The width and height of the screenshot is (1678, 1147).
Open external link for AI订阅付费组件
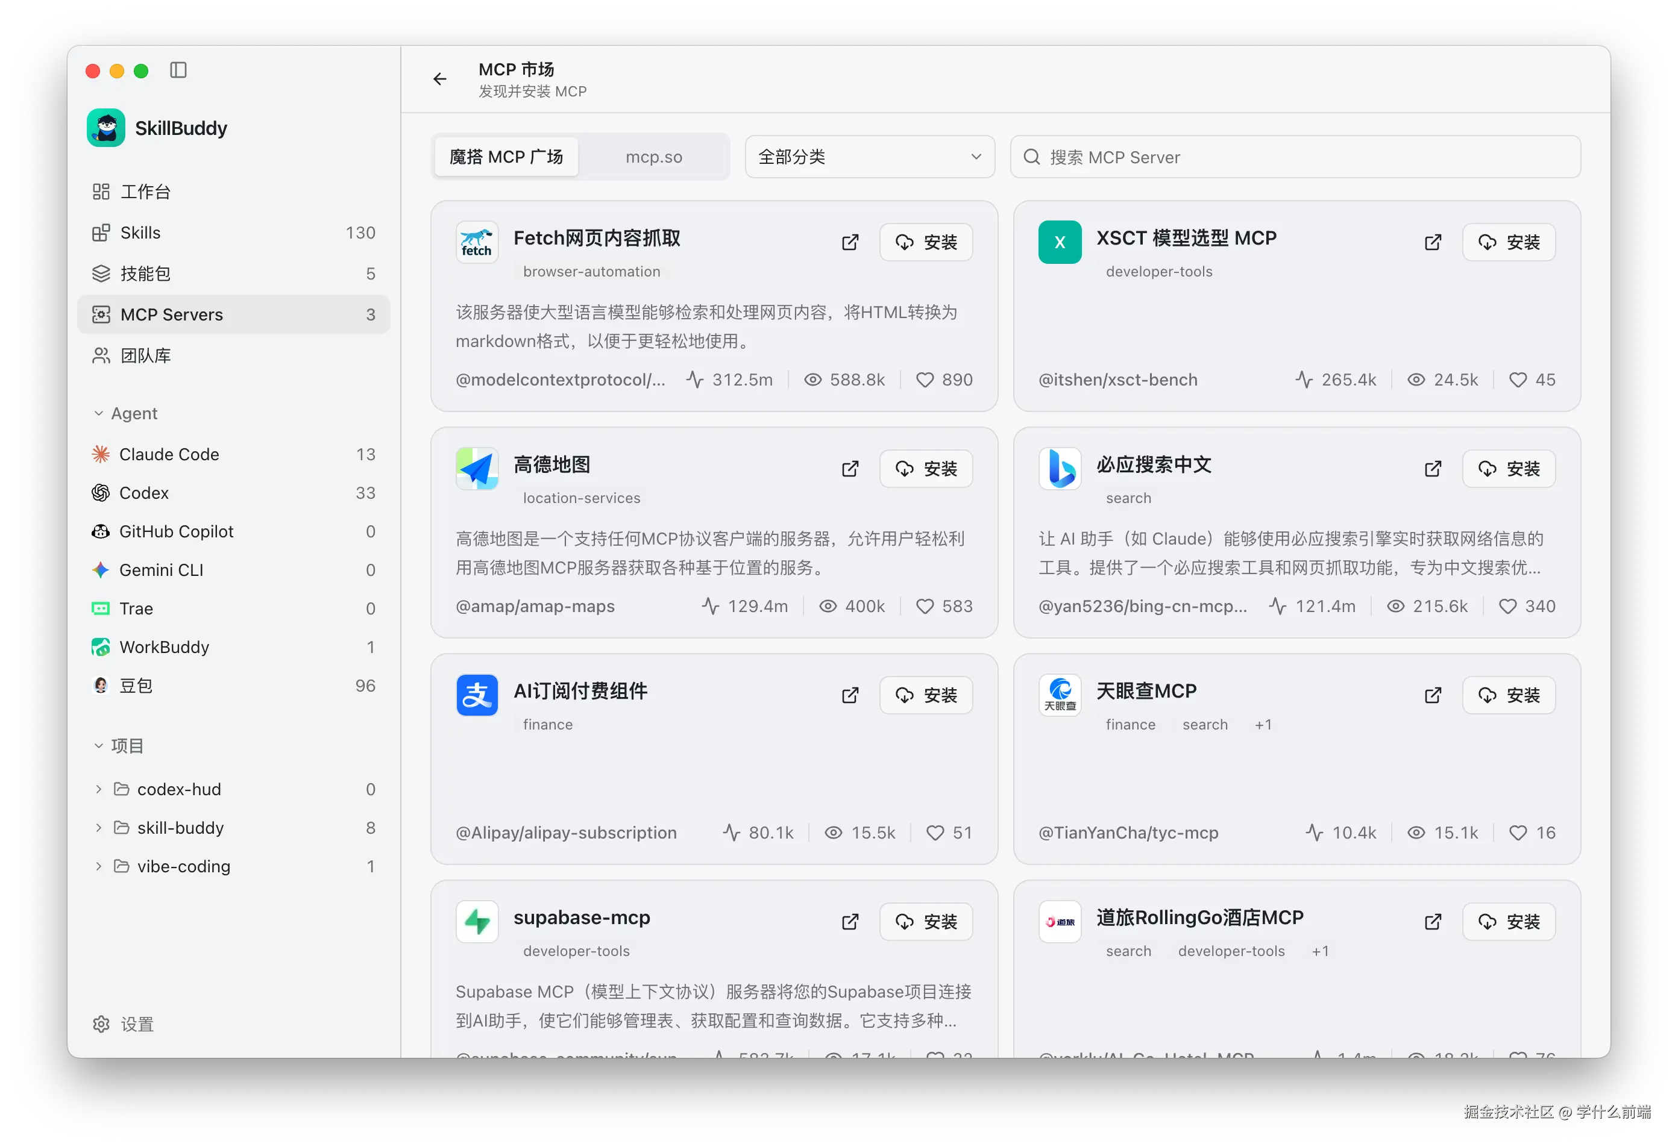(x=850, y=695)
